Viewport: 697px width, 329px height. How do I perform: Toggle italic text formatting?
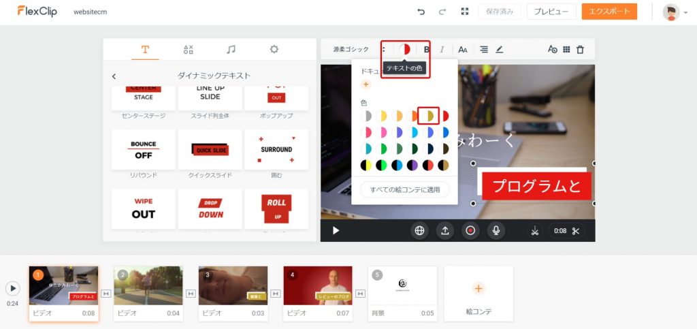pos(442,49)
